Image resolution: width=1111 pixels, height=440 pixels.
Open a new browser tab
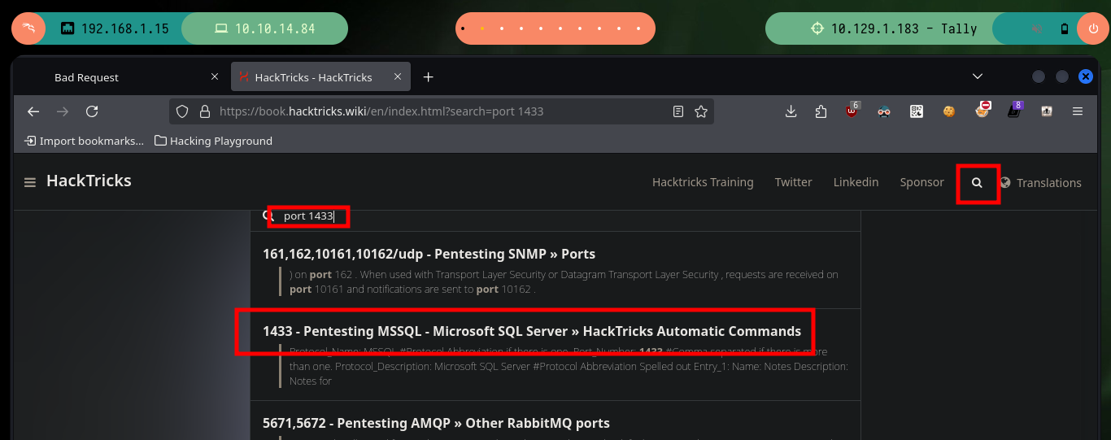[429, 77]
